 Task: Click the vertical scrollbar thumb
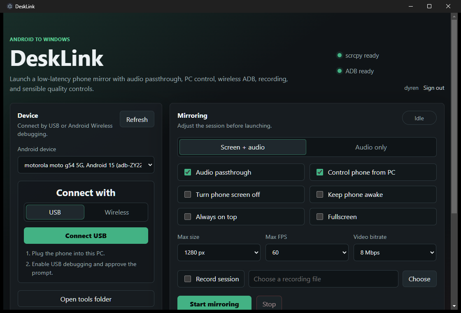[454, 116]
